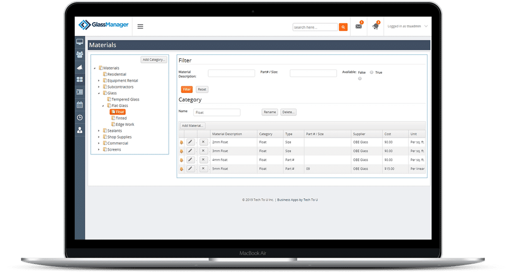Image resolution: width=506 pixels, height=272 pixels.
Task: Expand the Shop Supplies tree node
Action: point(99,137)
